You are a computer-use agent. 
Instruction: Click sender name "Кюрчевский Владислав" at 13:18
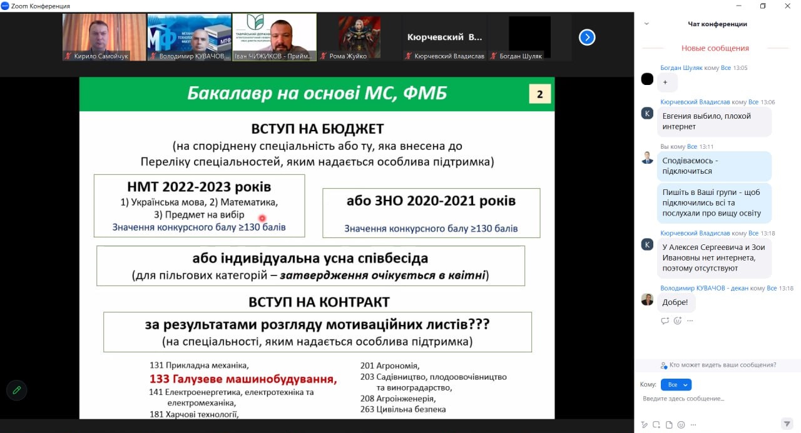click(x=695, y=233)
